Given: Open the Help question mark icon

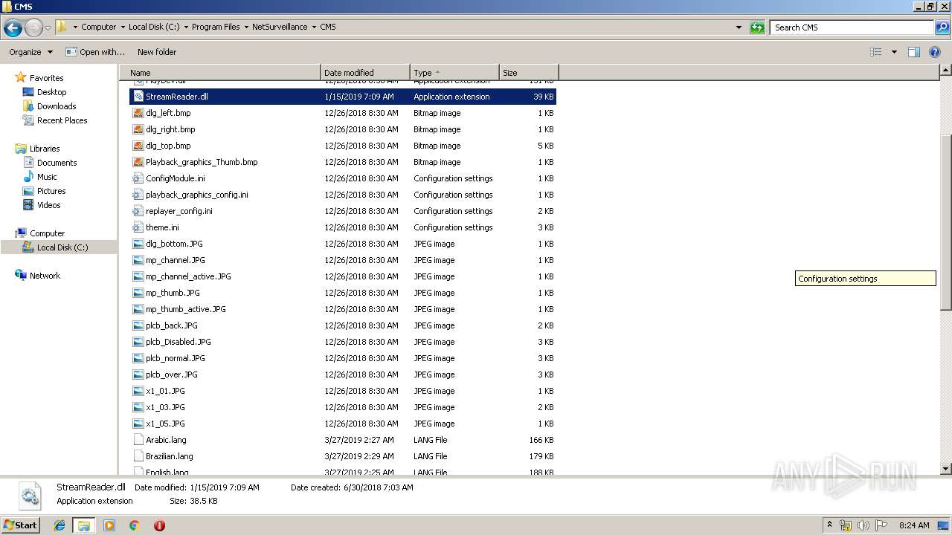Looking at the screenshot, I should click(936, 52).
